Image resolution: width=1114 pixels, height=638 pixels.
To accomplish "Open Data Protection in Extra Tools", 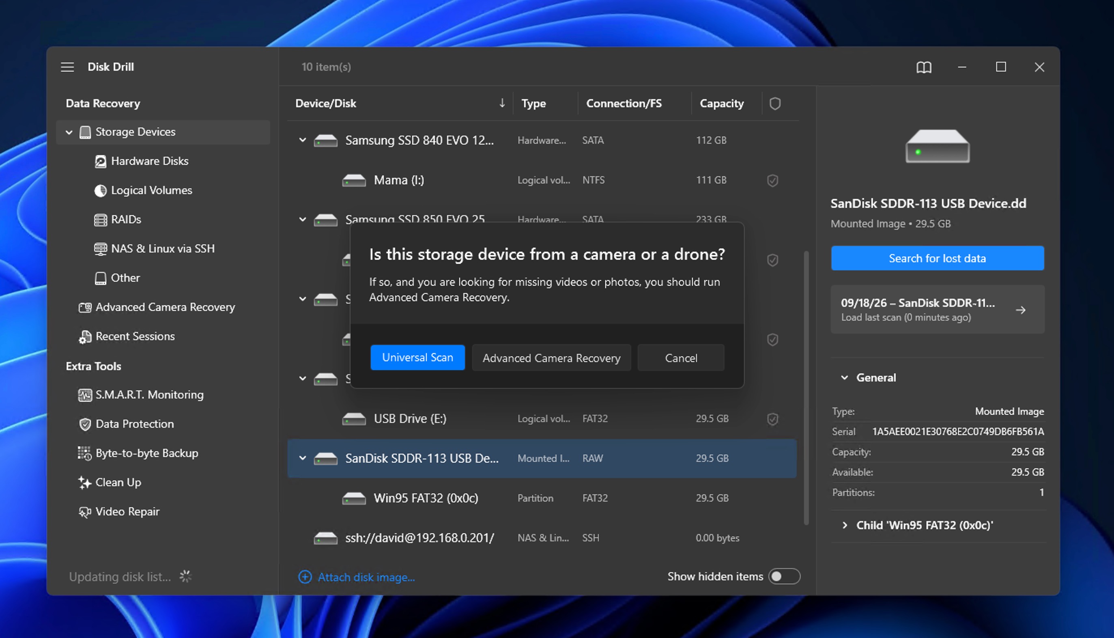I will tap(134, 424).
